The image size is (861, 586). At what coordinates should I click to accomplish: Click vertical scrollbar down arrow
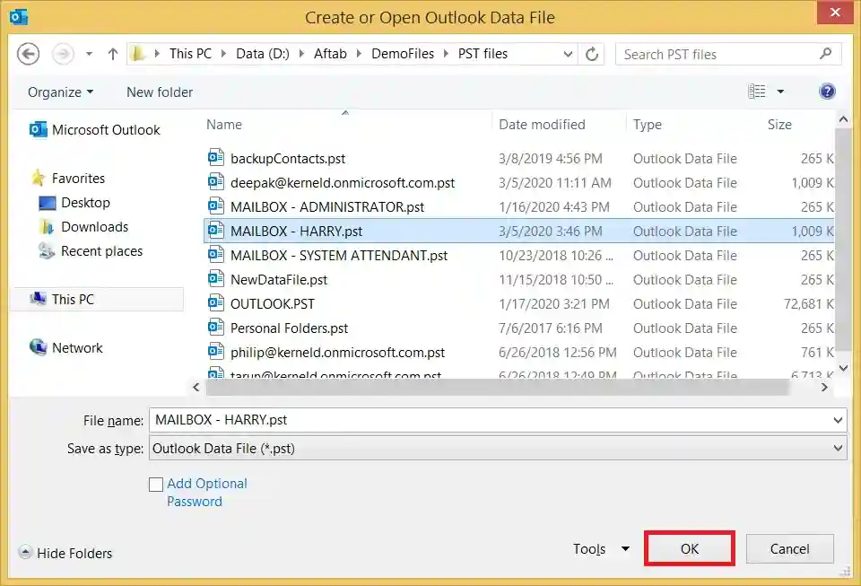tap(843, 368)
